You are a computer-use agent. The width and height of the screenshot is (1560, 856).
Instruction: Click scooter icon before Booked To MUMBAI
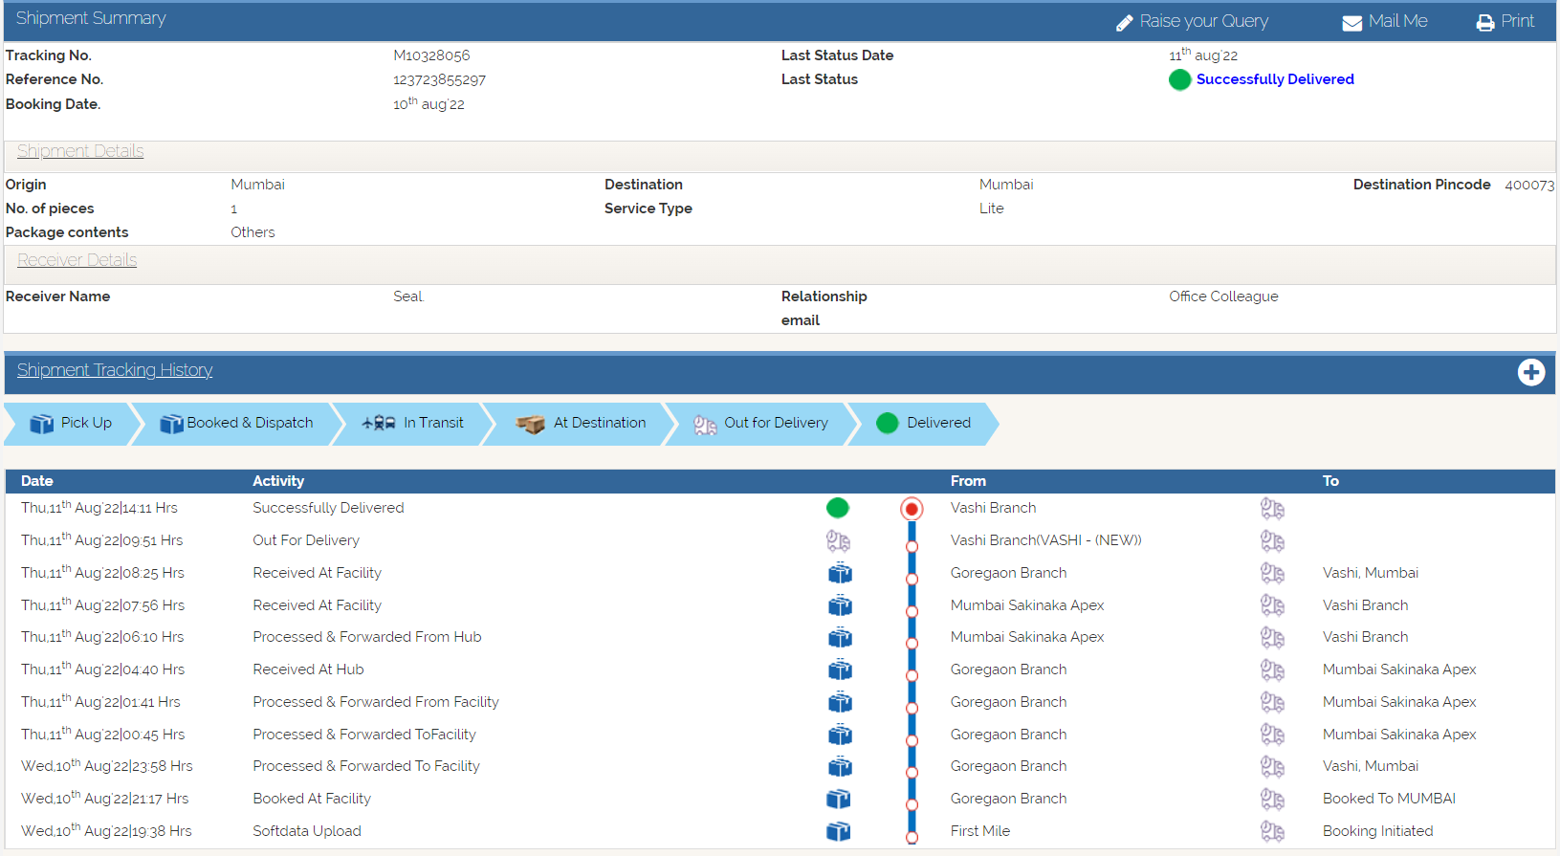1272,799
